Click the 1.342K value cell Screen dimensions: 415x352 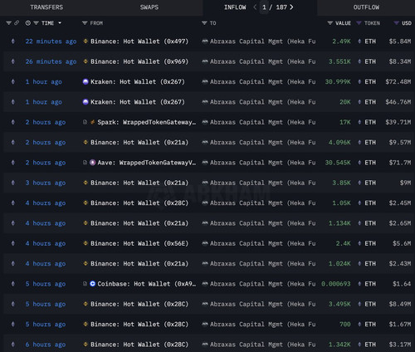click(339, 345)
